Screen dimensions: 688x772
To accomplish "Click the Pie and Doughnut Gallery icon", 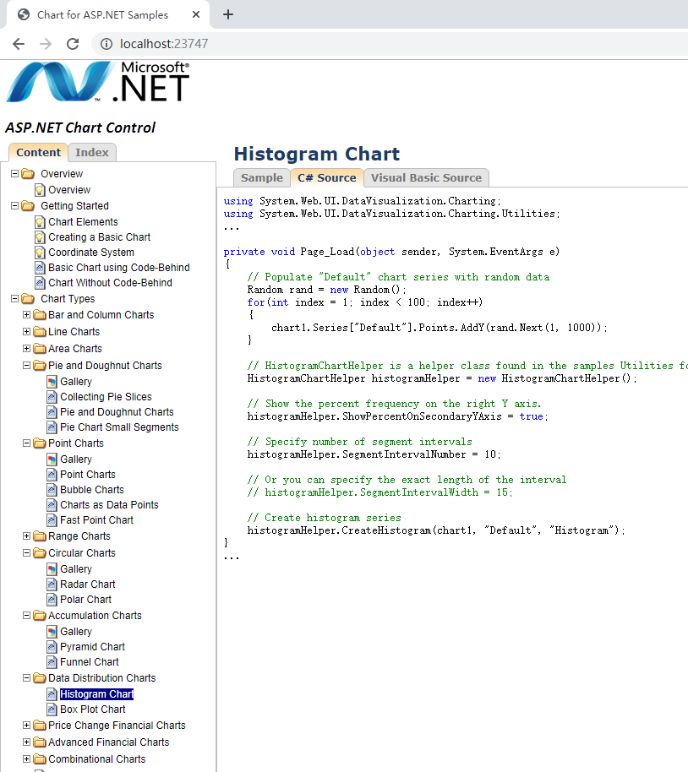I will click(52, 382).
